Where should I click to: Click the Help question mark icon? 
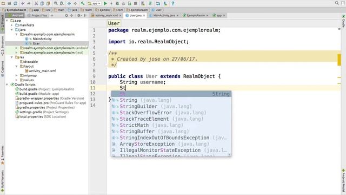173,3
